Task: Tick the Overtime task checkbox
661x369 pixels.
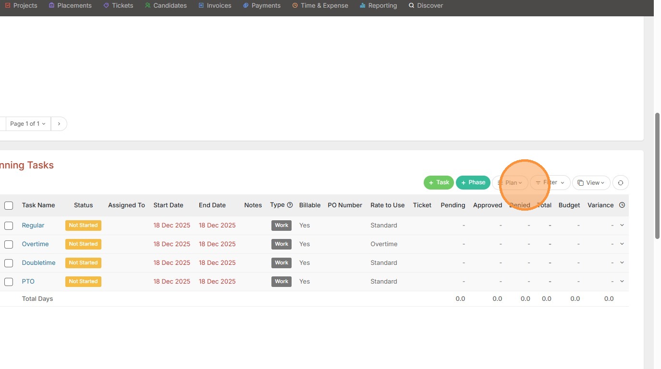Action: click(x=9, y=244)
